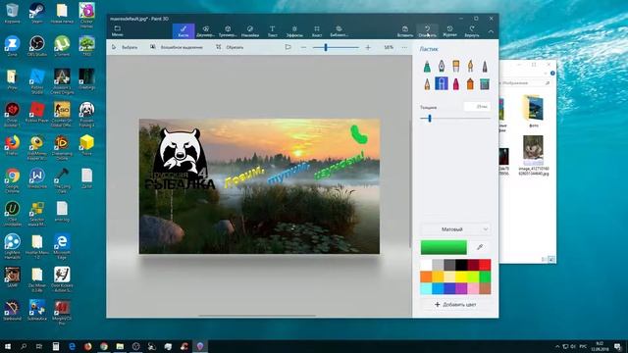Select the Fill bucket tool
Image resolution: width=628 pixels, height=353 pixels.
(485, 83)
